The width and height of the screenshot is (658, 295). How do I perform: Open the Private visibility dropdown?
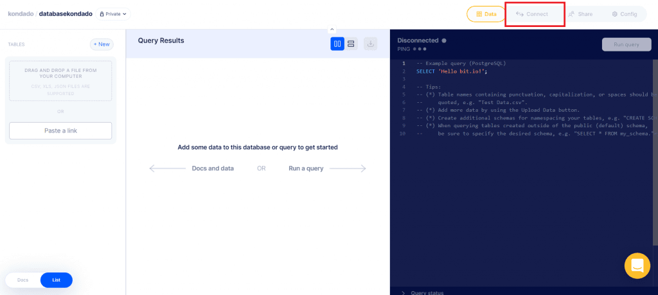pyautogui.click(x=113, y=13)
